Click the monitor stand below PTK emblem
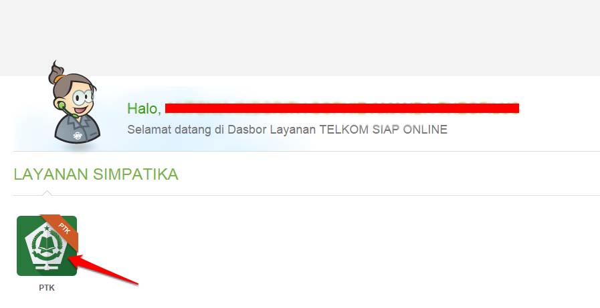 tap(47, 266)
